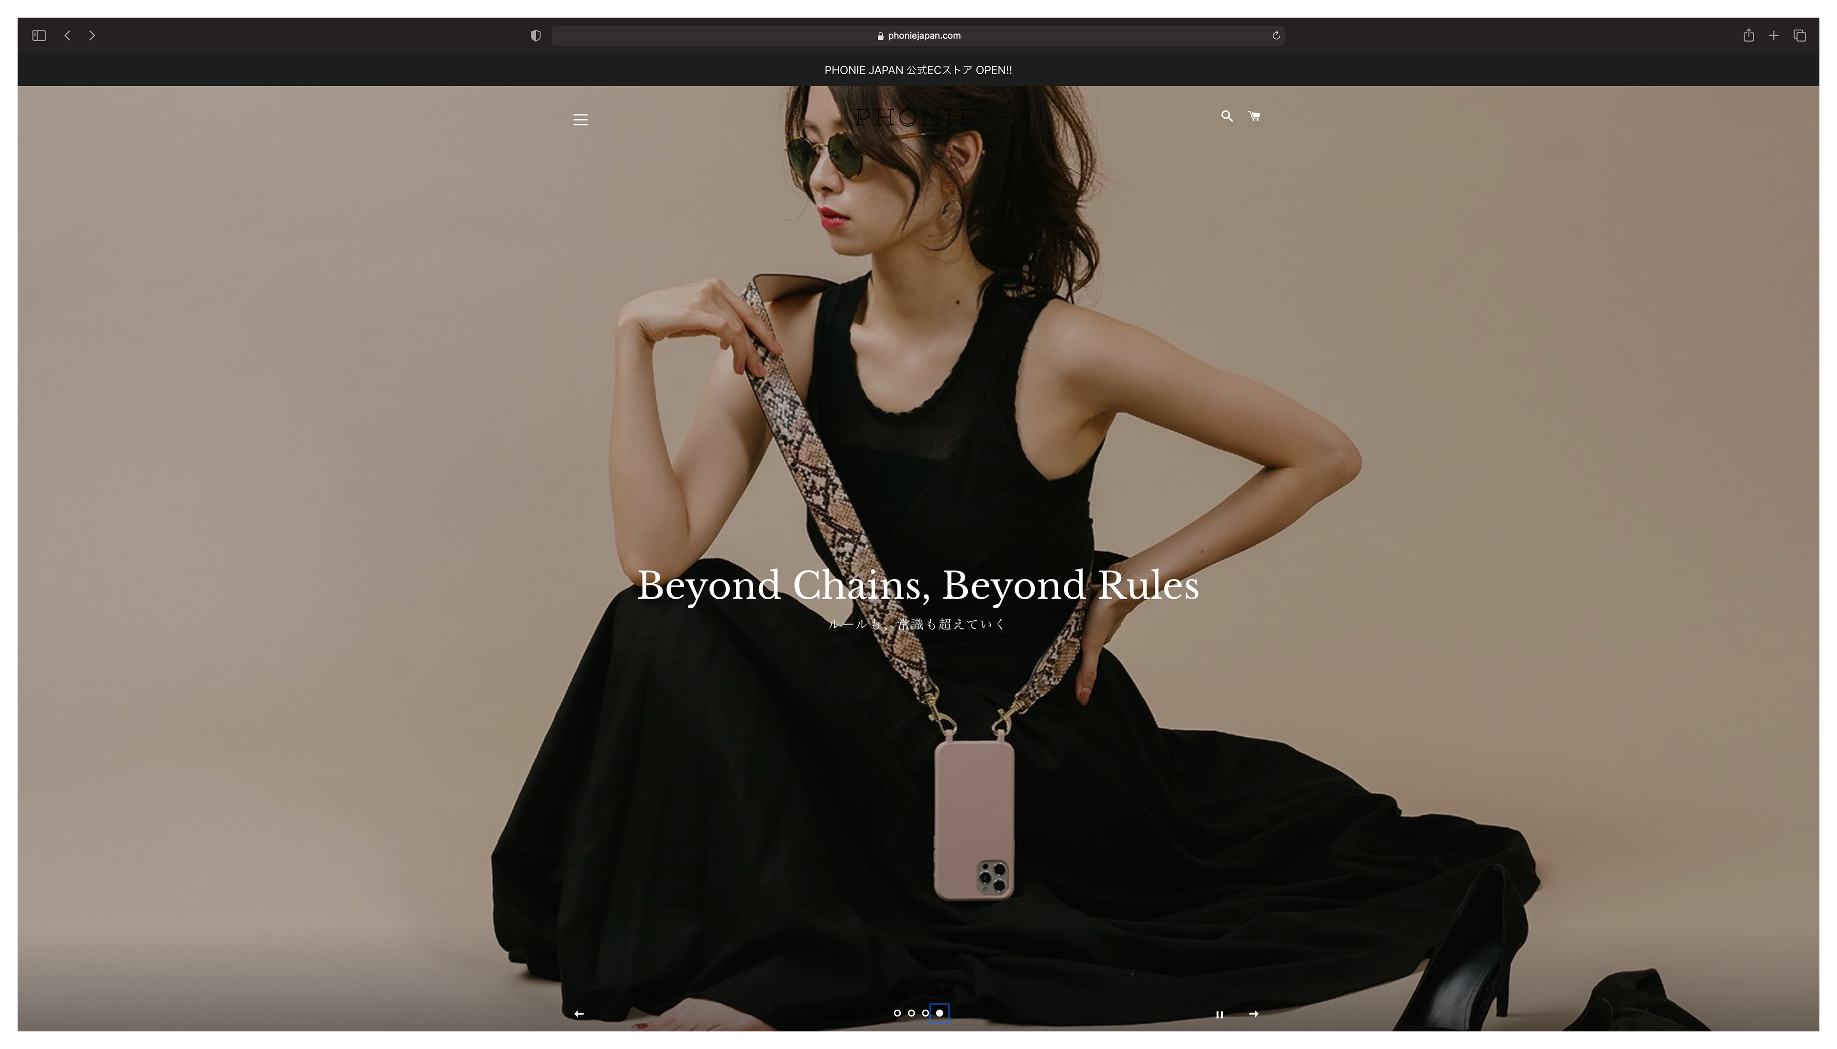This screenshot has width=1837, height=1049.
Task: Show the Safari sidebar
Action: pyautogui.click(x=39, y=35)
